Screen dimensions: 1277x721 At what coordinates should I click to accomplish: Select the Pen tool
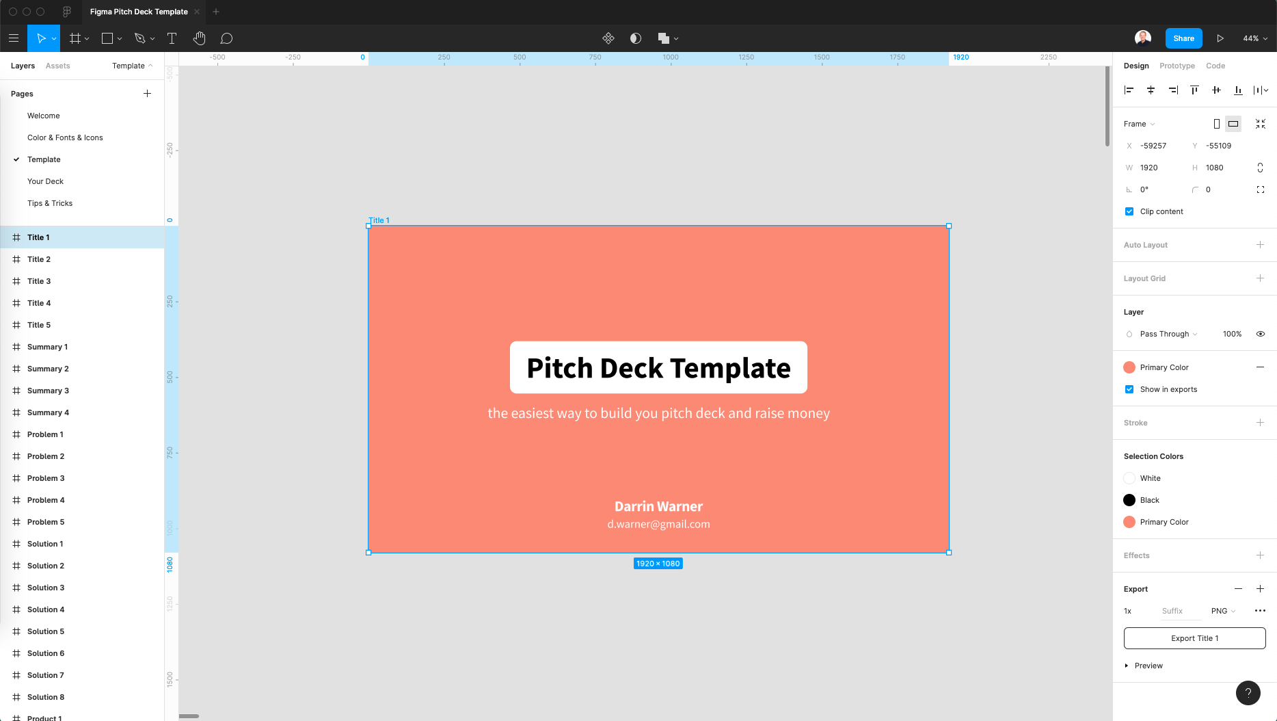pos(140,38)
